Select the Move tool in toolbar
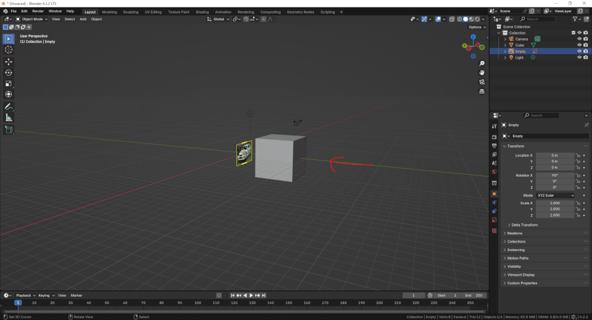 tap(9, 62)
